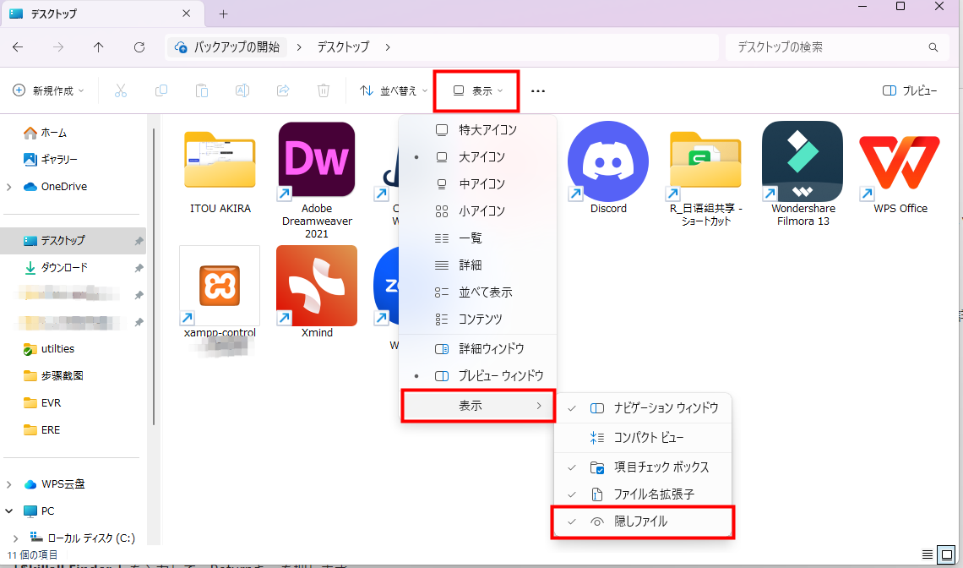Disable the 隠しファイル (hidden files) option
The width and height of the screenshot is (963, 568).
coord(643,522)
